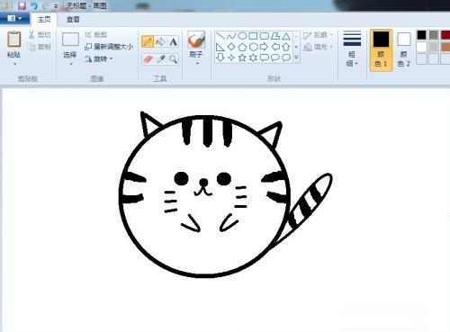Choose the Pentagon shape

(242, 47)
